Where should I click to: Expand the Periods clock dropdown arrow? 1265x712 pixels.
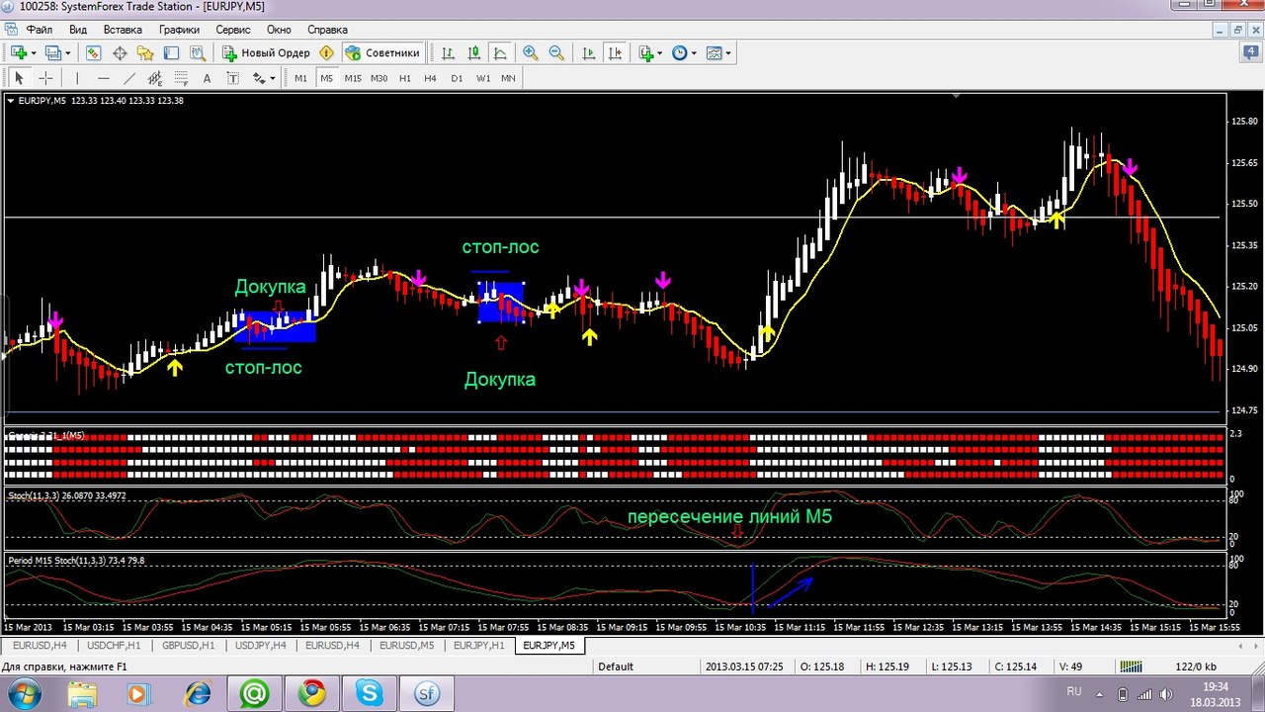(694, 52)
